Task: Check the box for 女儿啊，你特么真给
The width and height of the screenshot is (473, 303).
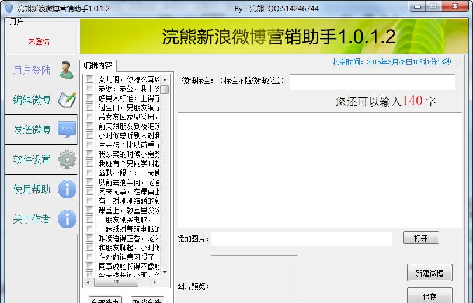Action: click(x=89, y=79)
